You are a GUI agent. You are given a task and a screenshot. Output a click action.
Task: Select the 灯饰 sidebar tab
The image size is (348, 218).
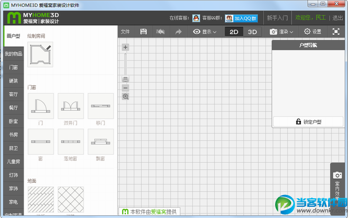tap(13, 175)
